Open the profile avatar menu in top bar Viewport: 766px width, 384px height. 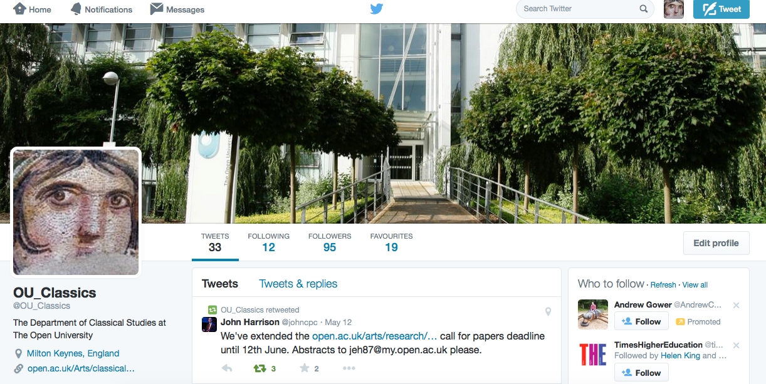pos(673,9)
